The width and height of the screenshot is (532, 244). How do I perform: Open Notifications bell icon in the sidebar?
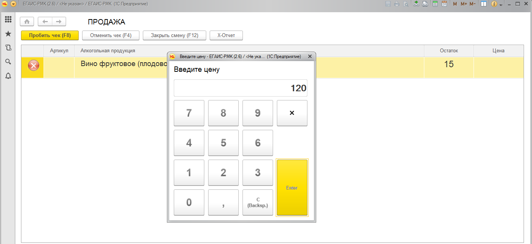(8, 76)
